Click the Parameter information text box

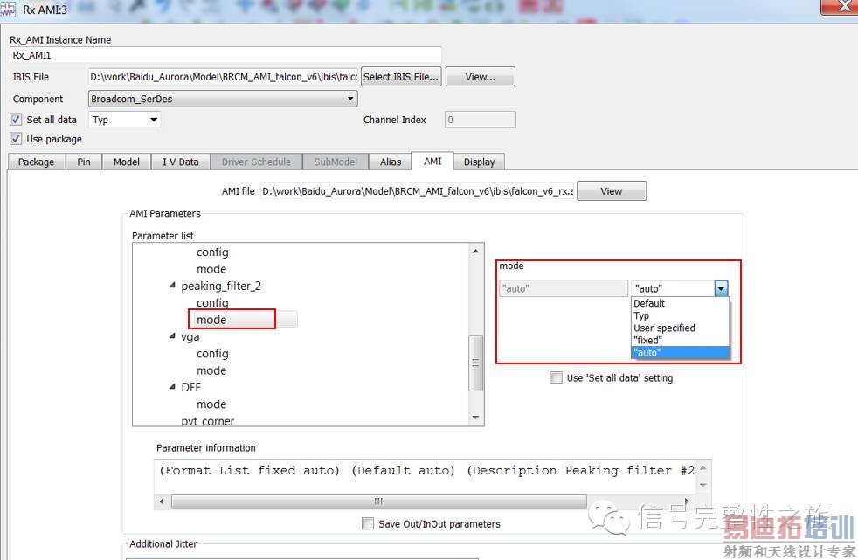tap(426, 476)
